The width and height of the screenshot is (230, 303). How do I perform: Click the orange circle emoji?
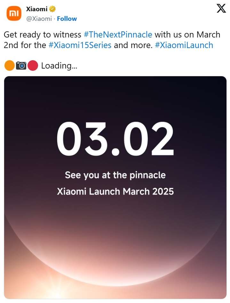point(10,66)
